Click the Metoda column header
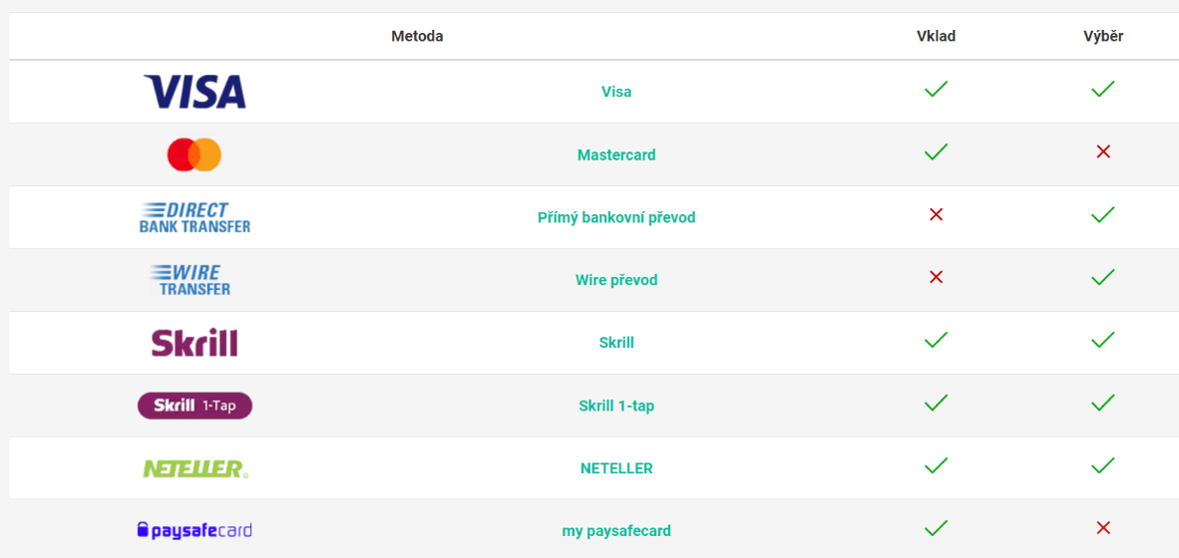This screenshot has width=1179, height=558. pos(417,36)
